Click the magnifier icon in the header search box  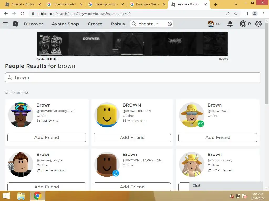[134, 24]
